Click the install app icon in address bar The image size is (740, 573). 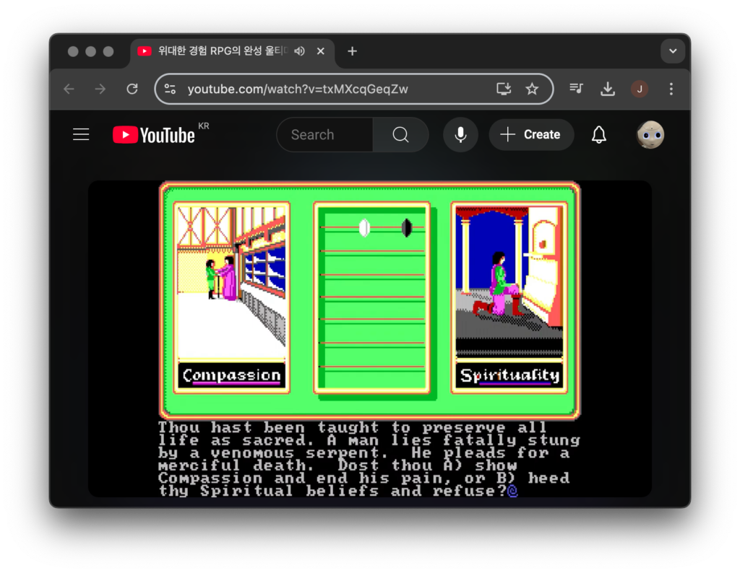point(504,89)
